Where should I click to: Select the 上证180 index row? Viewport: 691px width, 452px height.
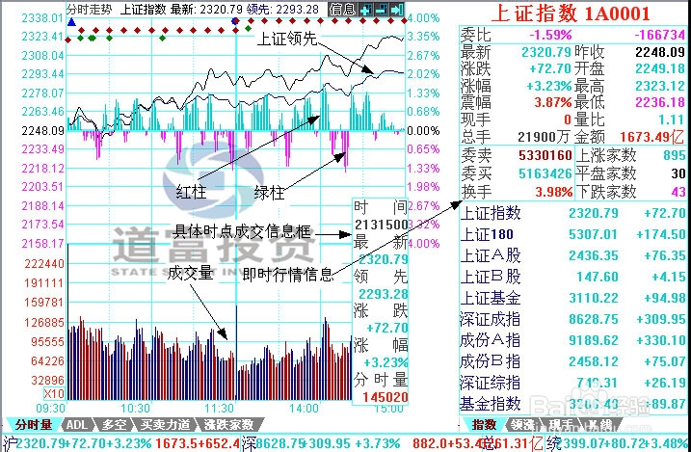tap(572, 234)
